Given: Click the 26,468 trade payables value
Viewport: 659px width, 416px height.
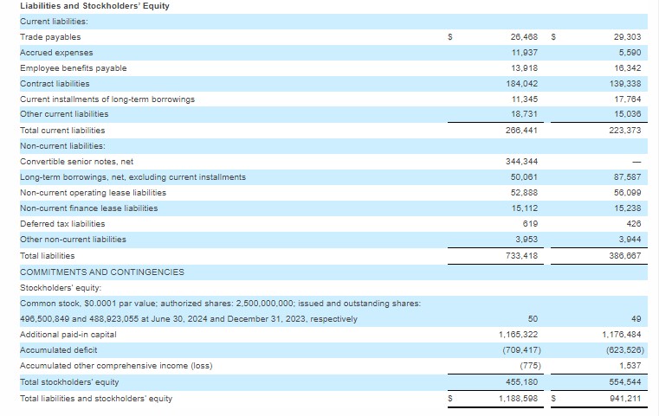Looking at the screenshot, I should point(525,37).
